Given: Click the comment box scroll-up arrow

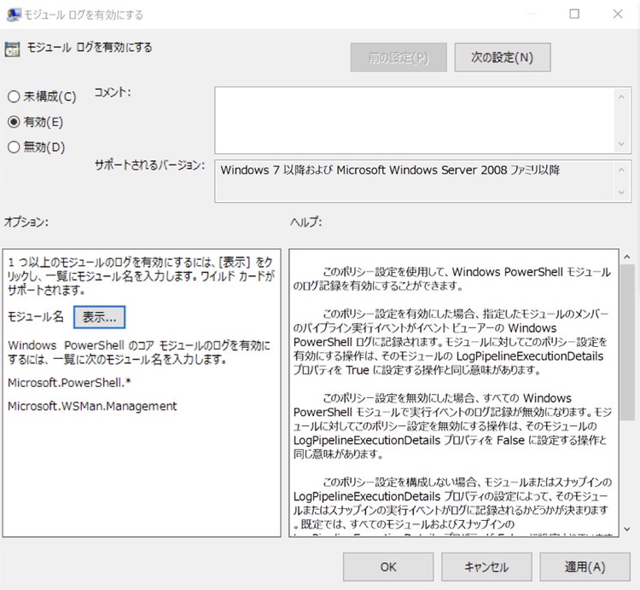Looking at the screenshot, I should click(x=621, y=97).
